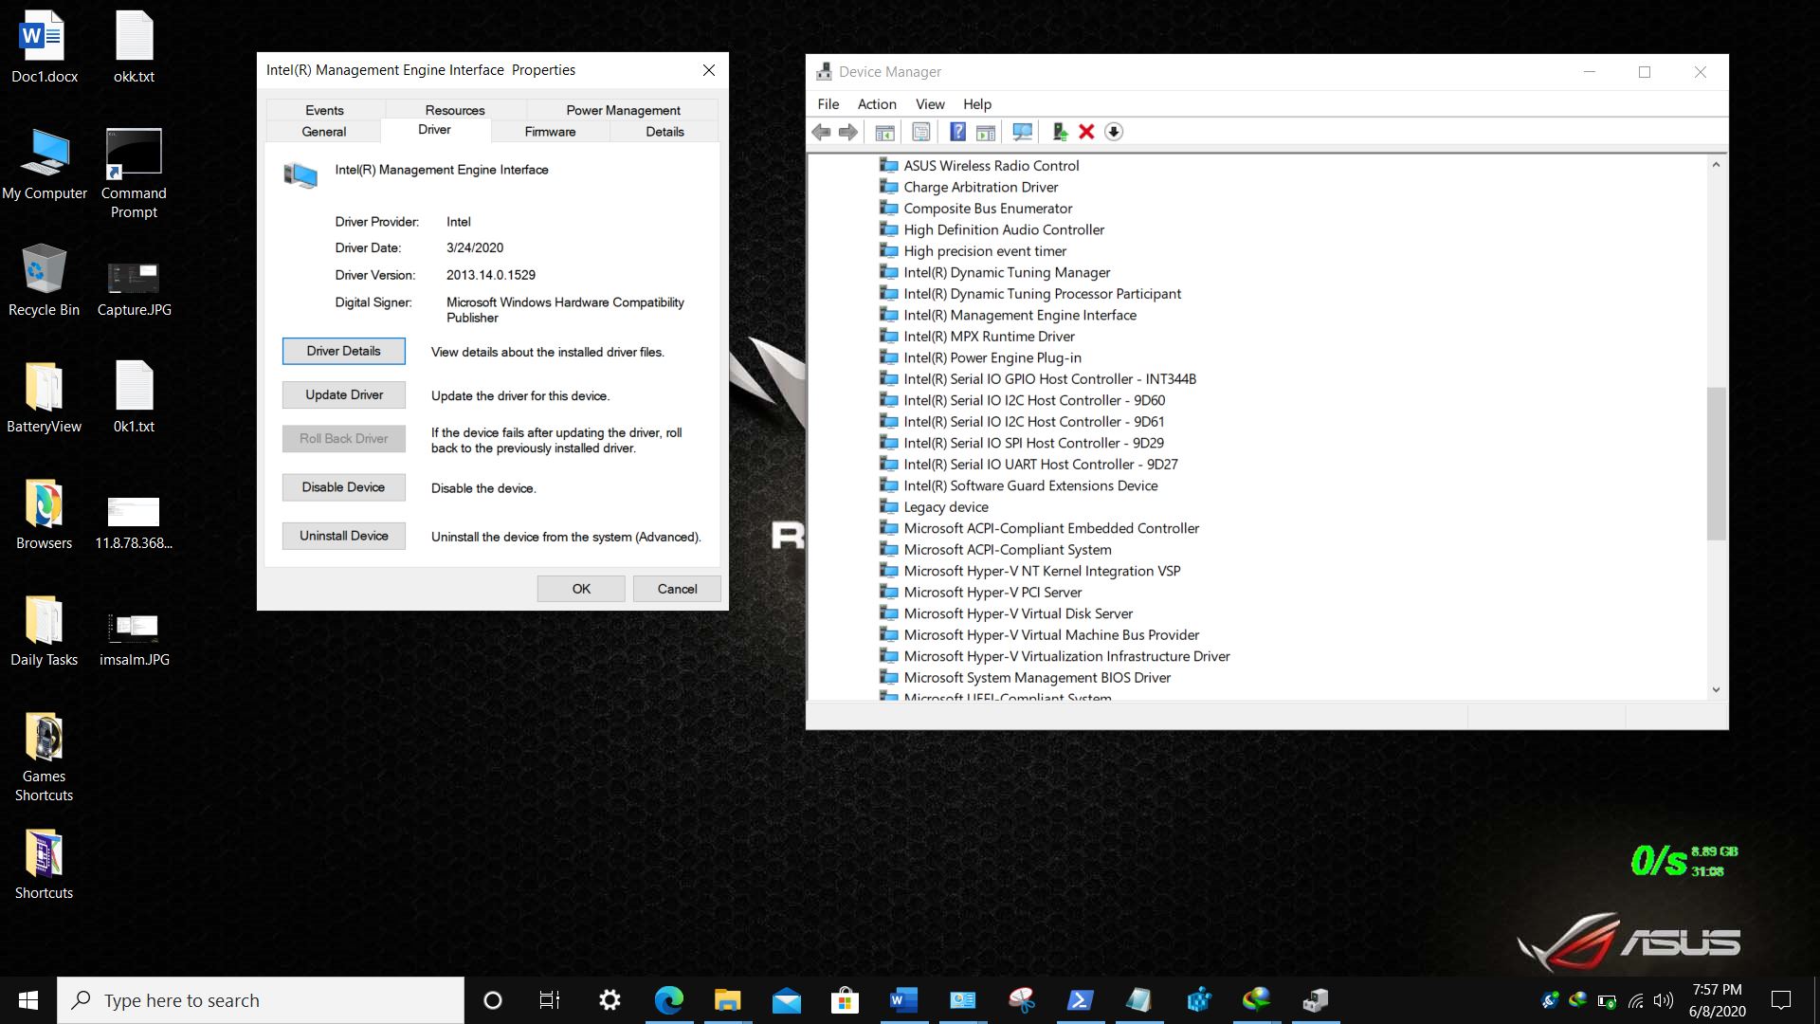Click the Update Driver button
This screenshot has width=1820, height=1024.
(x=344, y=393)
